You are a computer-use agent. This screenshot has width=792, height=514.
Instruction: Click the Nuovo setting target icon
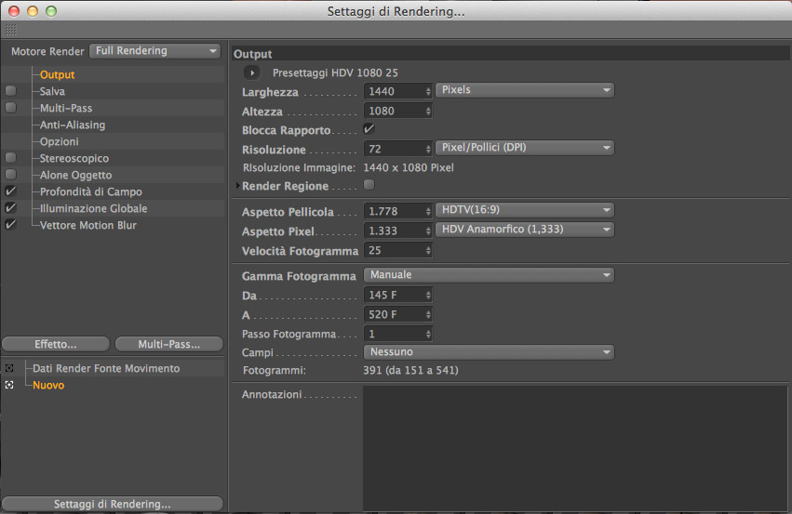(x=9, y=385)
